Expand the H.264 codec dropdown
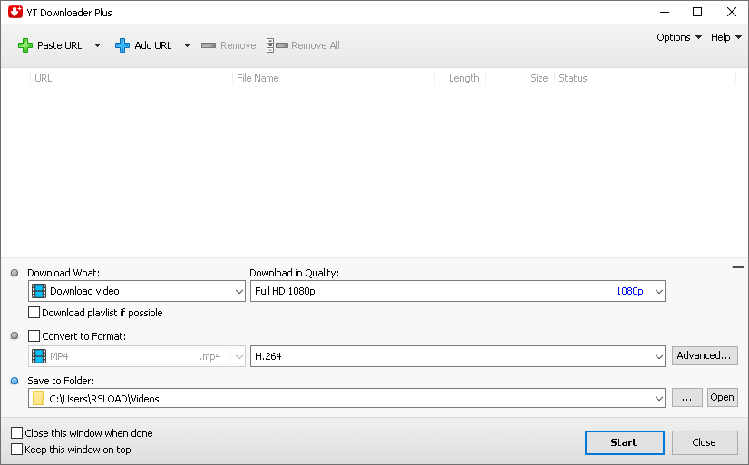749x465 pixels. 658,356
